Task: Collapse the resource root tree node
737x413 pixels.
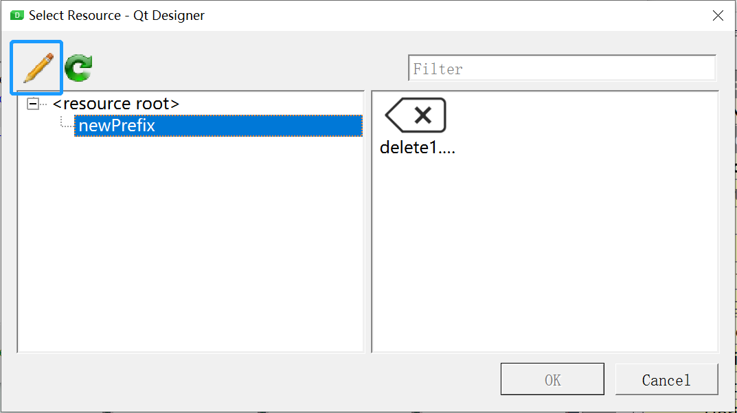Action: pyautogui.click(x=33, y=104)
